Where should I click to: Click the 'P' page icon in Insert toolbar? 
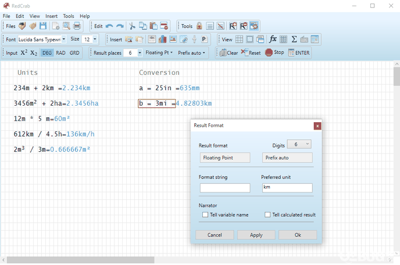point(205,39)
